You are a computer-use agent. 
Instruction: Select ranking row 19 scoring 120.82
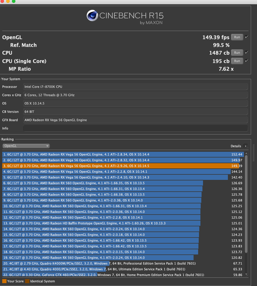(123, 258)
